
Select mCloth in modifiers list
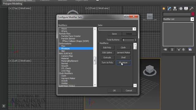[x=65, y=81]
